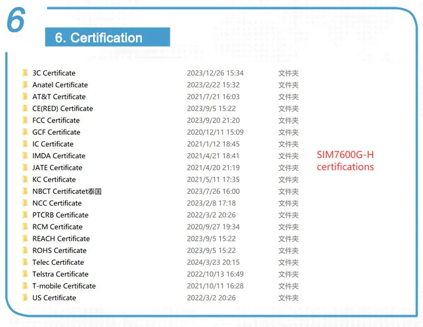Click the AT&T Certificate name

click(x=59, y=97)
